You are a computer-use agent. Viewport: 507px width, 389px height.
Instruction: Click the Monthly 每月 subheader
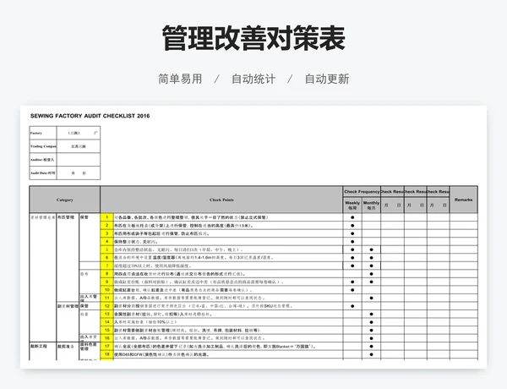[x=371, y=205]
